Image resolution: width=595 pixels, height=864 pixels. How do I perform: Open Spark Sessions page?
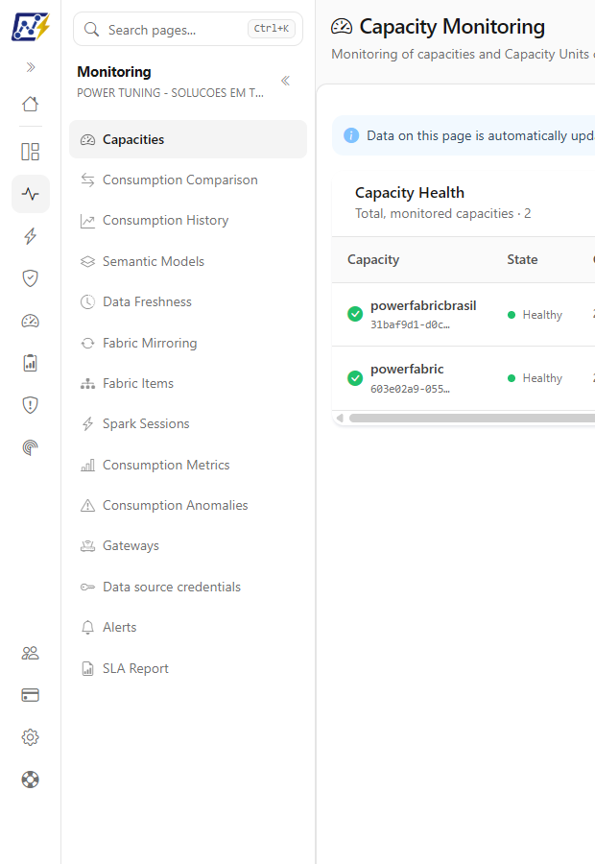click(188, 423)
